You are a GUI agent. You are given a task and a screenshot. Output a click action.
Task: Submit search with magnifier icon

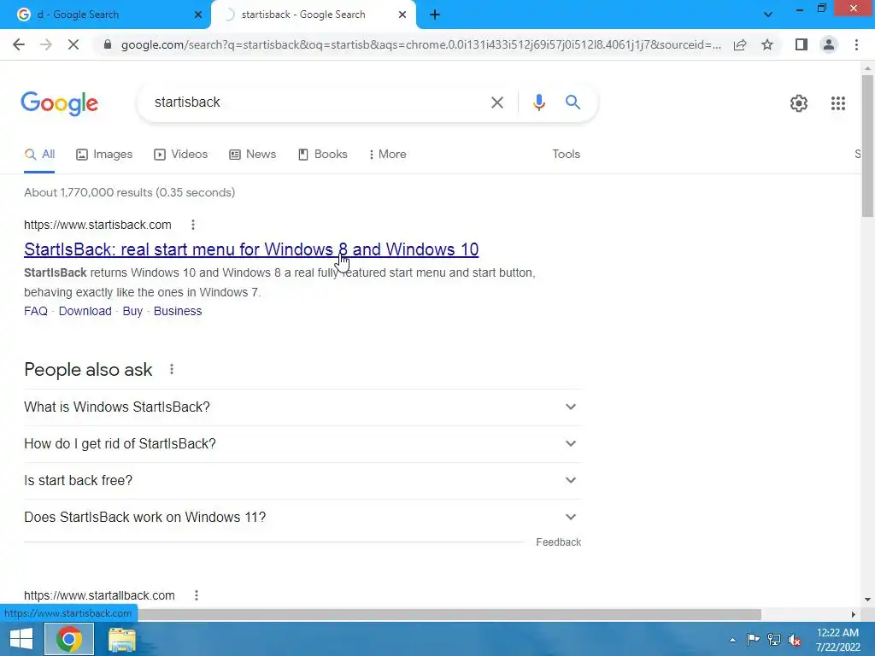(573, 102)
